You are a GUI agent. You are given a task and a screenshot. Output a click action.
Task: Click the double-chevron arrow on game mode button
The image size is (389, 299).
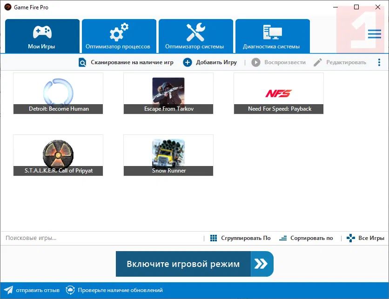[261, 264]
